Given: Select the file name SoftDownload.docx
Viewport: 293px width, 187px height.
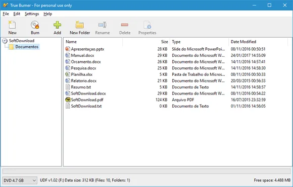Looking at the screenshot, I should [x=88, y=93].
